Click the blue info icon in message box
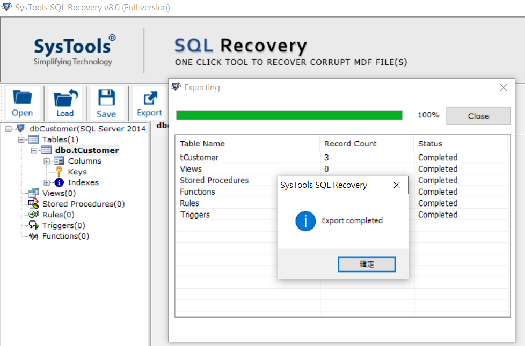 (x=305, y=221)
